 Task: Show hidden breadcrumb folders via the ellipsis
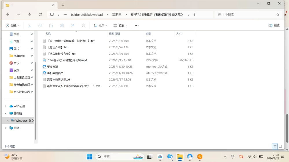point(65,14)
